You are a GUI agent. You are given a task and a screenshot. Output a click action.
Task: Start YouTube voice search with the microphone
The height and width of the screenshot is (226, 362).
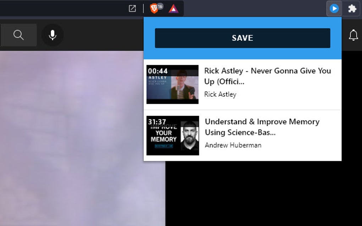pos(52,35)
